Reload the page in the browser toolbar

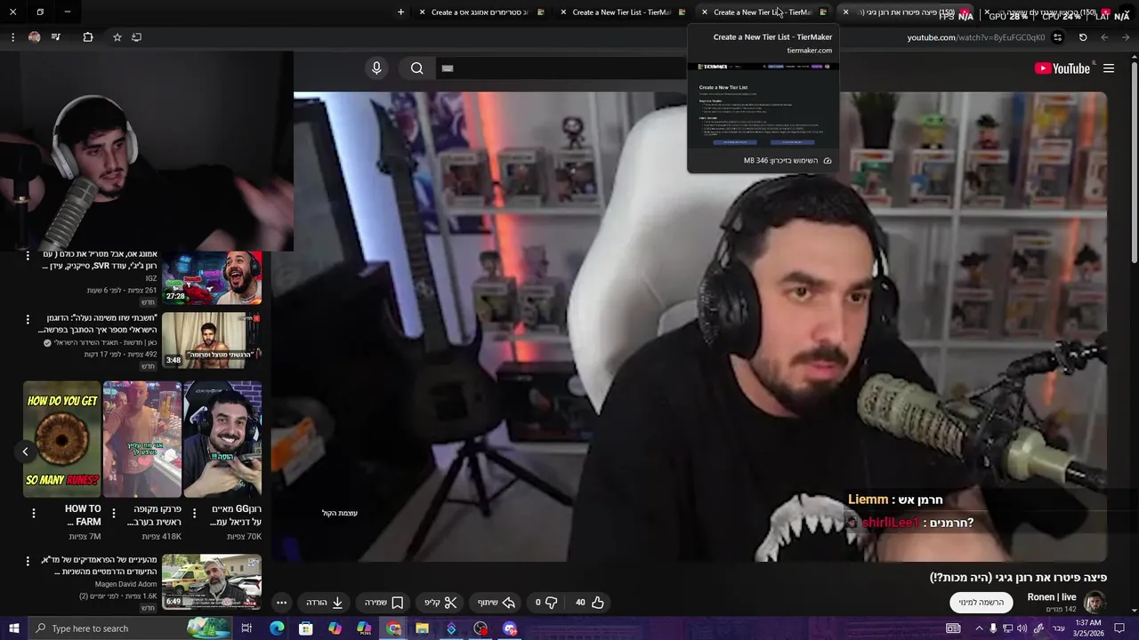1083,37
